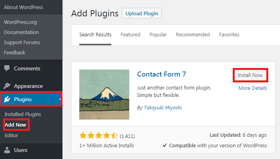
Task: Open the plugin Editor submenu item
Action: (x=11, y=135)
